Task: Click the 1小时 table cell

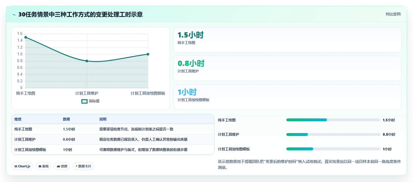Action: tap(67, 150)
